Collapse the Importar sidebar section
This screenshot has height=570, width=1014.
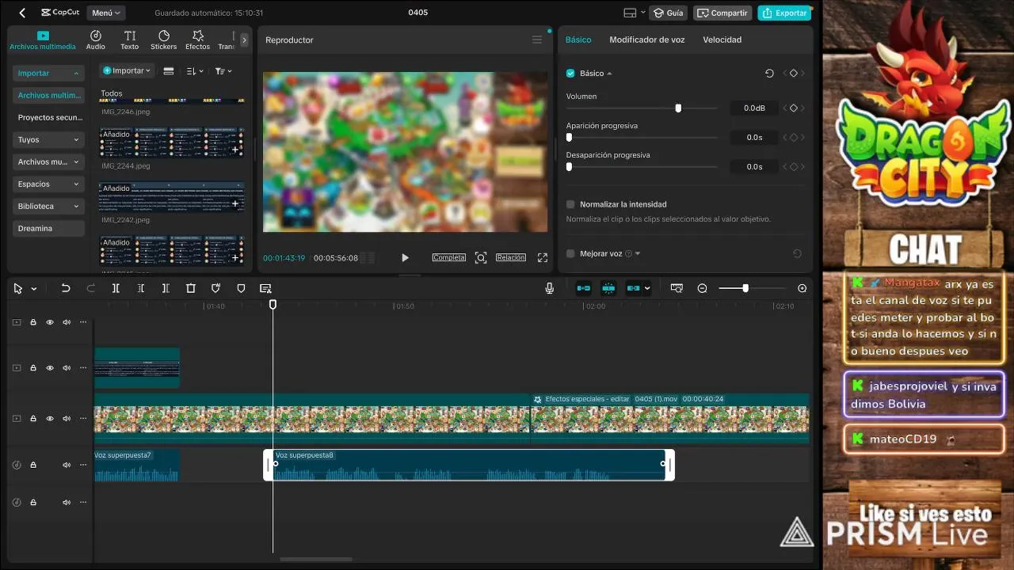tap(49, 73)
